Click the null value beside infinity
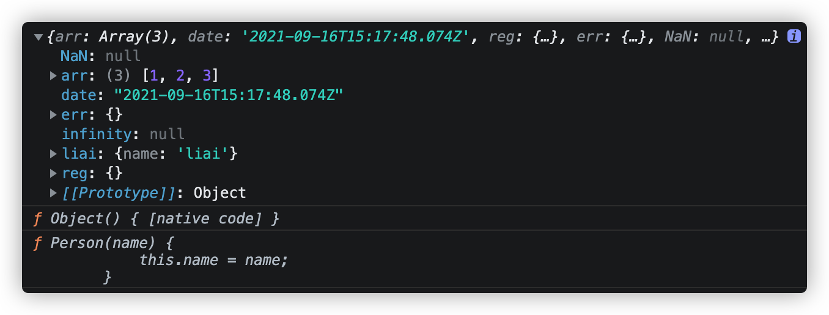The height and width of the screenshot is (315, 829). point(167,134)
